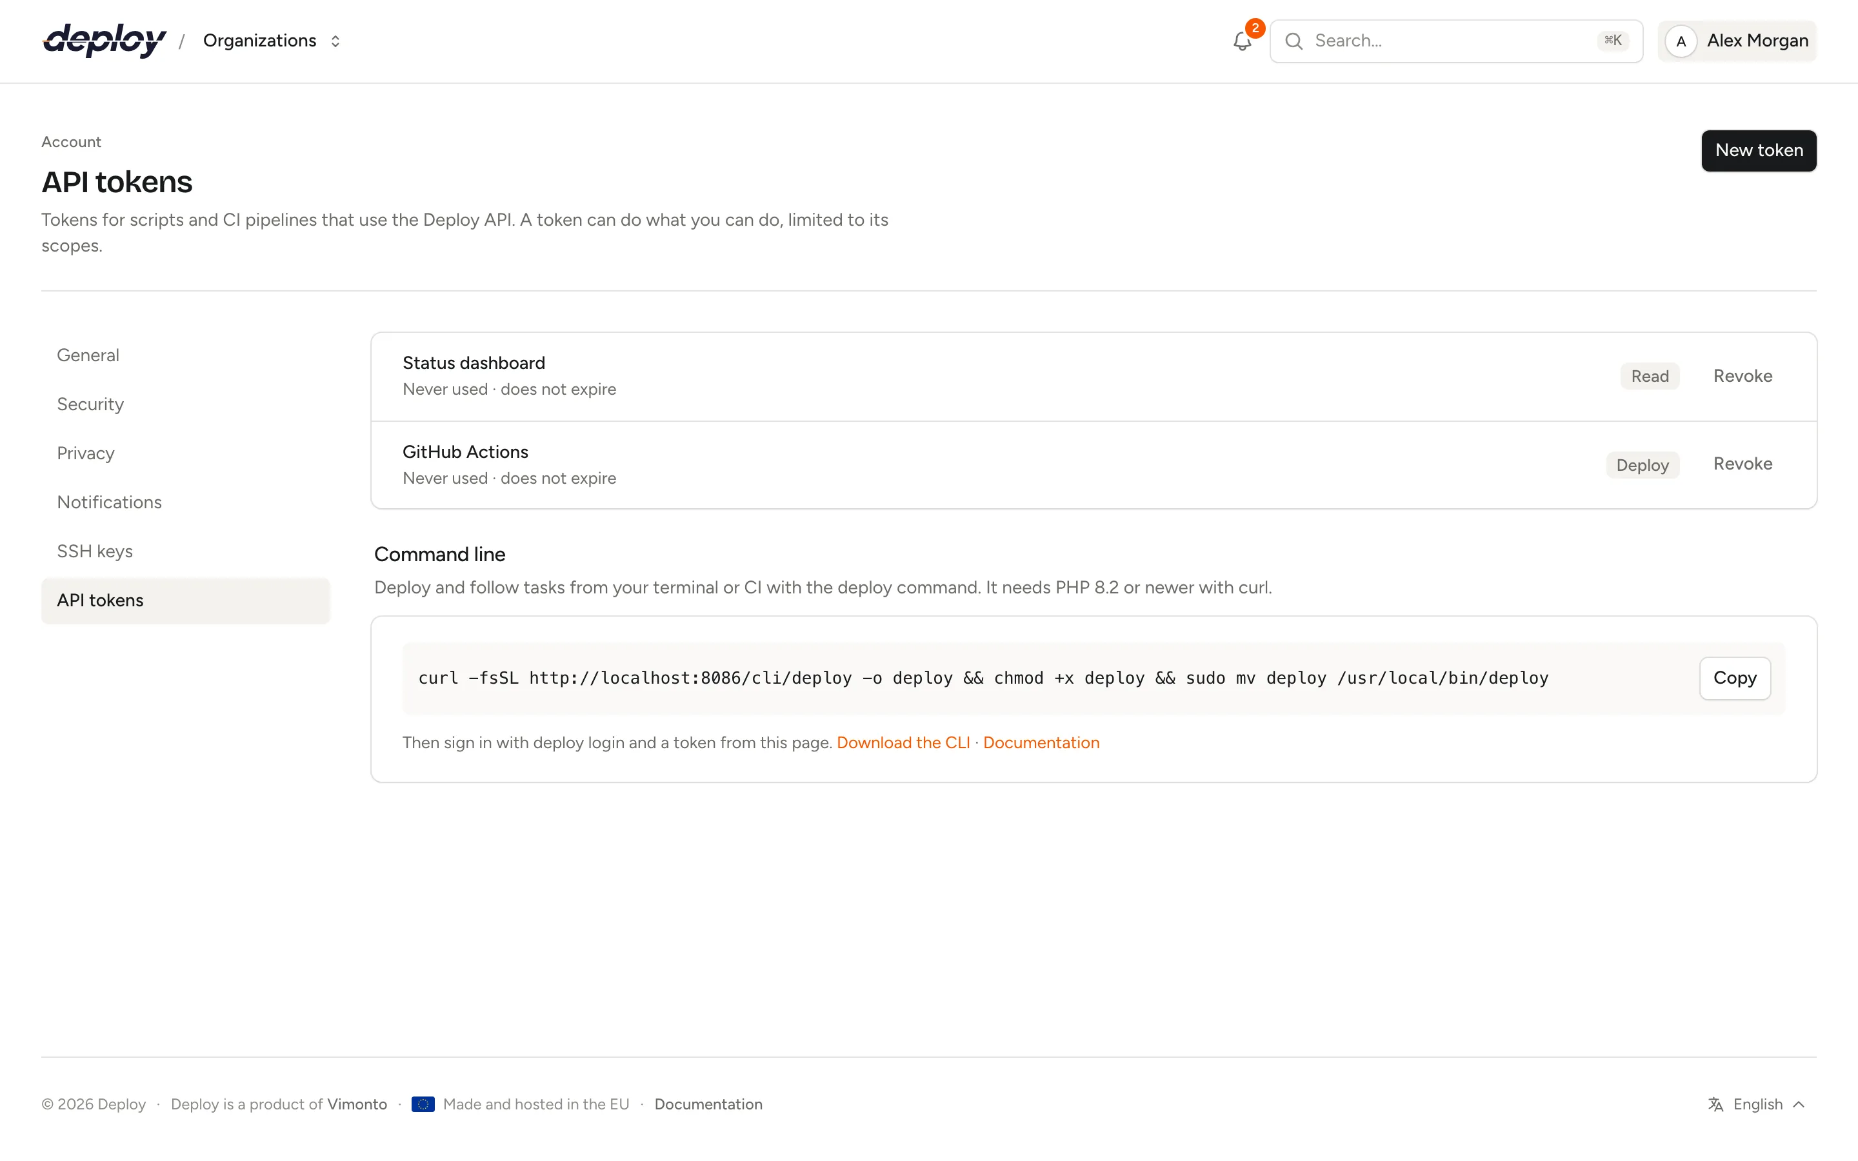Viewport: 1858px width, 1161px height.
Task: Click the Deploy logo
Action: pyautogui.click(x=105, y=40)
